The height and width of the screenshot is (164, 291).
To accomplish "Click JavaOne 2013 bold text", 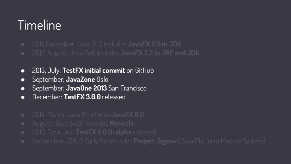I will [x=86, y=88].
